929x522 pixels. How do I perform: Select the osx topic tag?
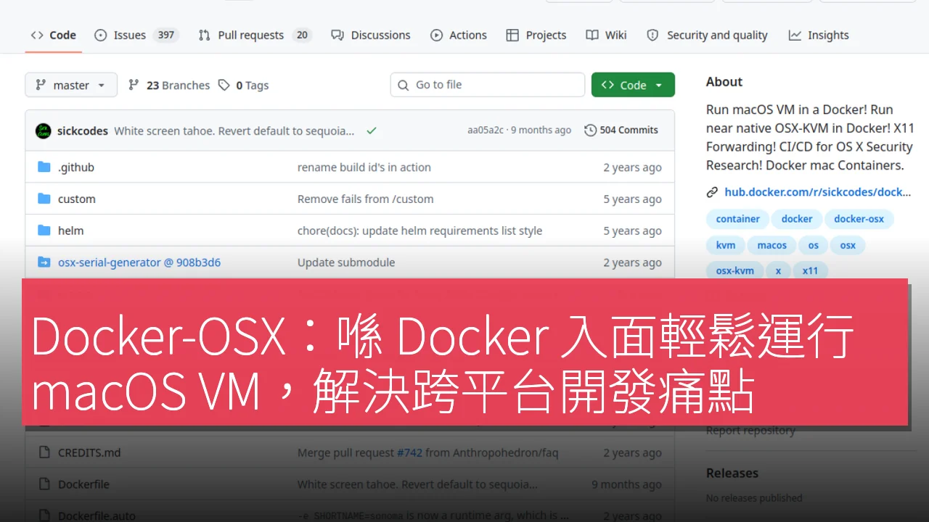[848, 245]
